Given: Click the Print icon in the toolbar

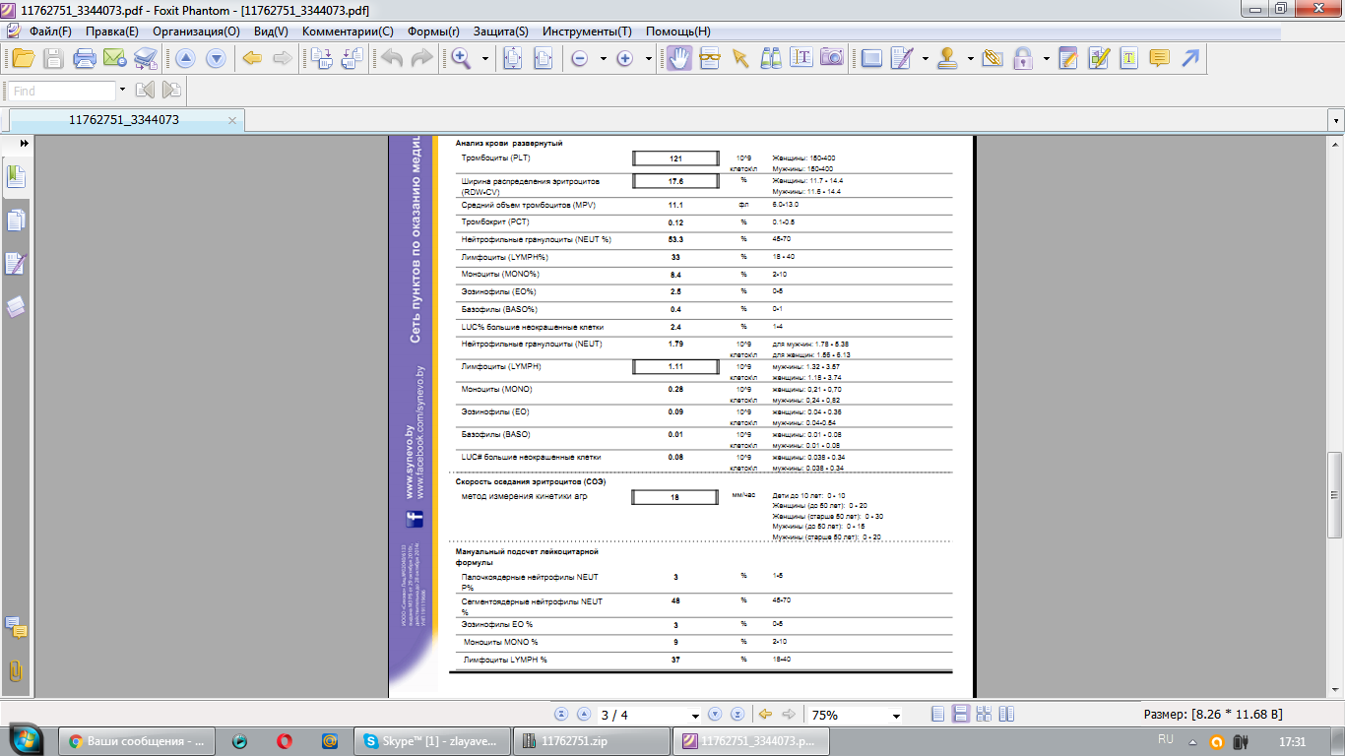Looking at the screenshot, I should pos(84,59).
